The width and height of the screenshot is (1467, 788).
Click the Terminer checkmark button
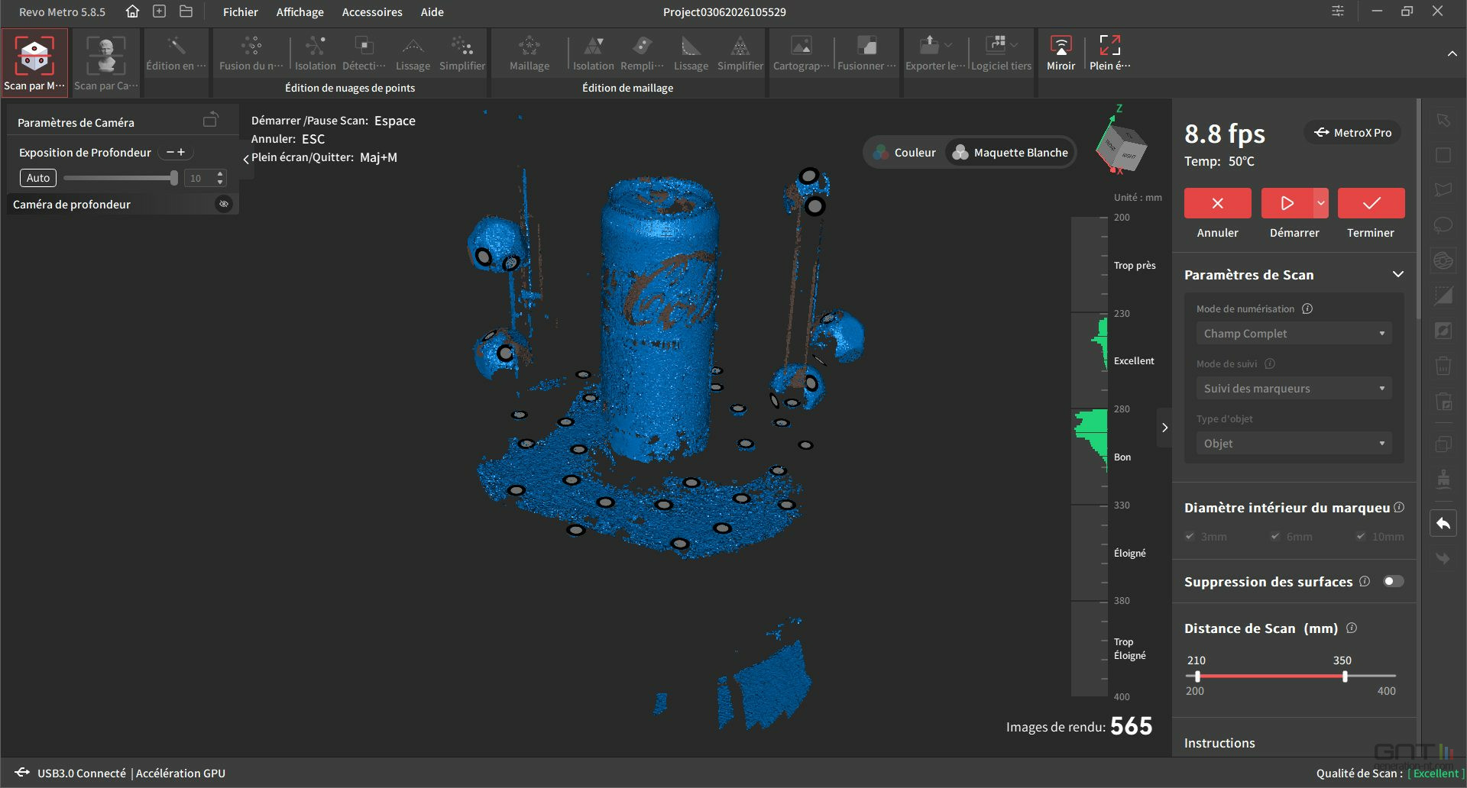coord(1371,203)
